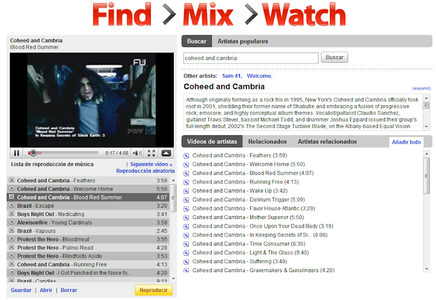Remove Alexisonfire - Young Cardinals from playlist
The width and height of the screenshot is (436, 300).
12,222
